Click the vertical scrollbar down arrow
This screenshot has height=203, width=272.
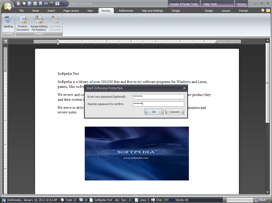click(267, 192)
